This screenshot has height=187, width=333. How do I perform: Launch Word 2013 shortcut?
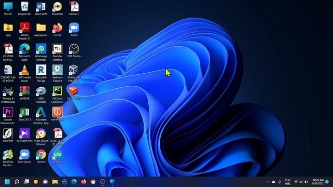click(x=41, y=8)
